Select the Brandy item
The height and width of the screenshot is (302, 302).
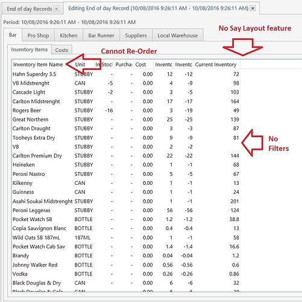click(x=126, y=255)
